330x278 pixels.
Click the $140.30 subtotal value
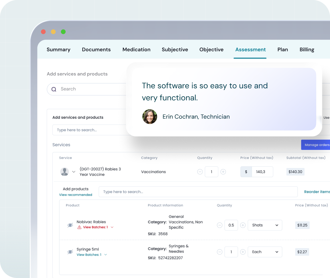point(295,172)
